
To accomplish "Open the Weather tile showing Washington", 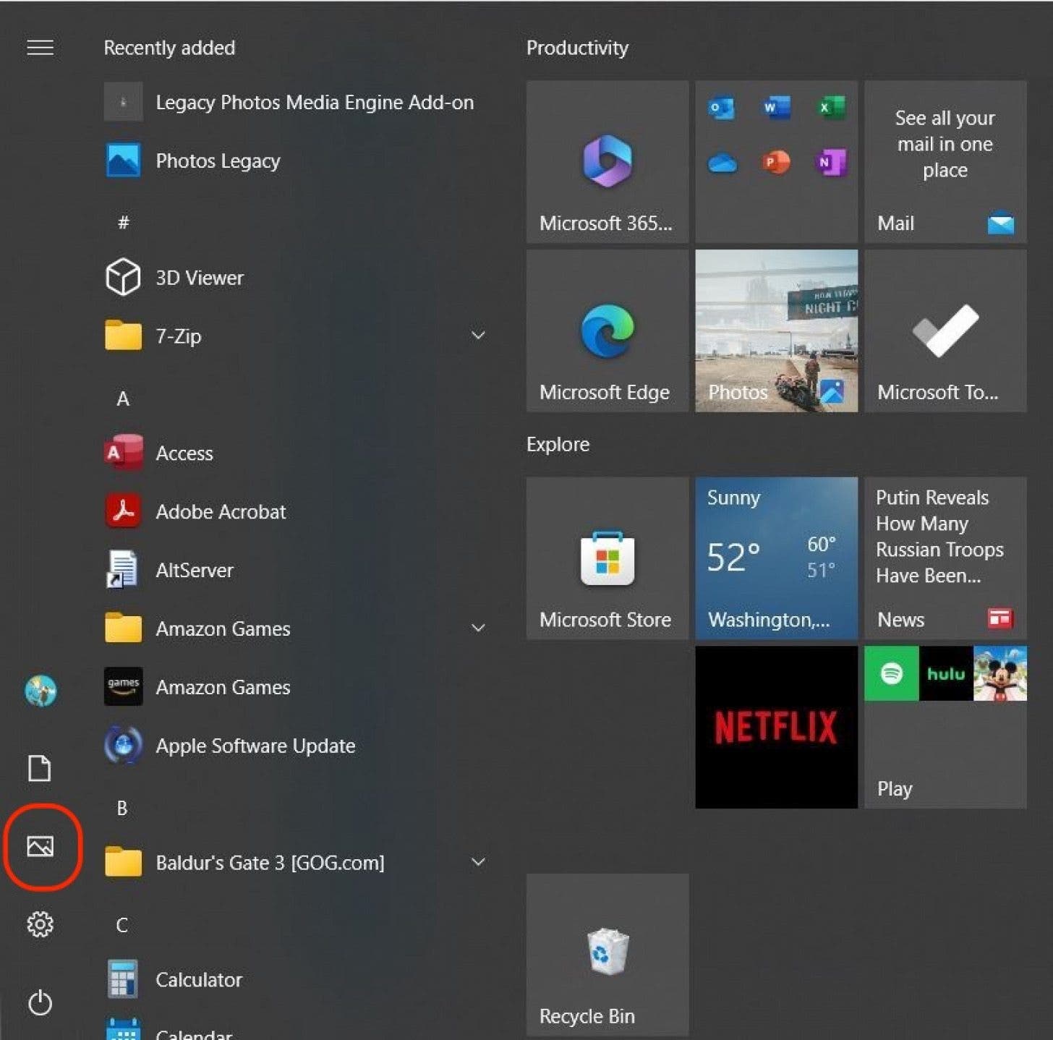I will (x=775, y=558).
